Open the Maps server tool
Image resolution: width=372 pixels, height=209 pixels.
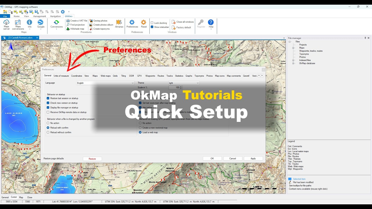click(6, 24)
